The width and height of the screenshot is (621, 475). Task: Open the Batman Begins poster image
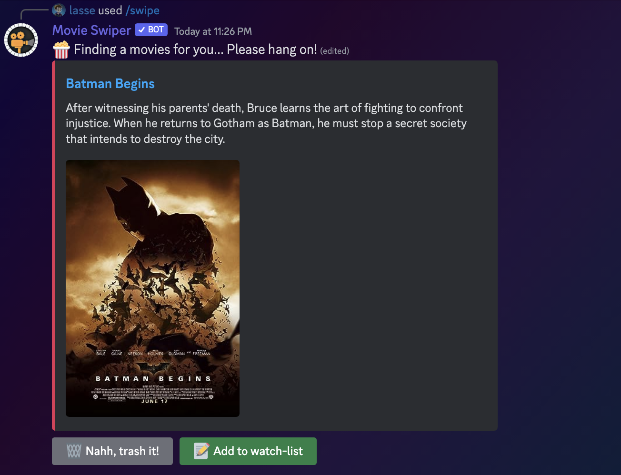tap(152, 288)
